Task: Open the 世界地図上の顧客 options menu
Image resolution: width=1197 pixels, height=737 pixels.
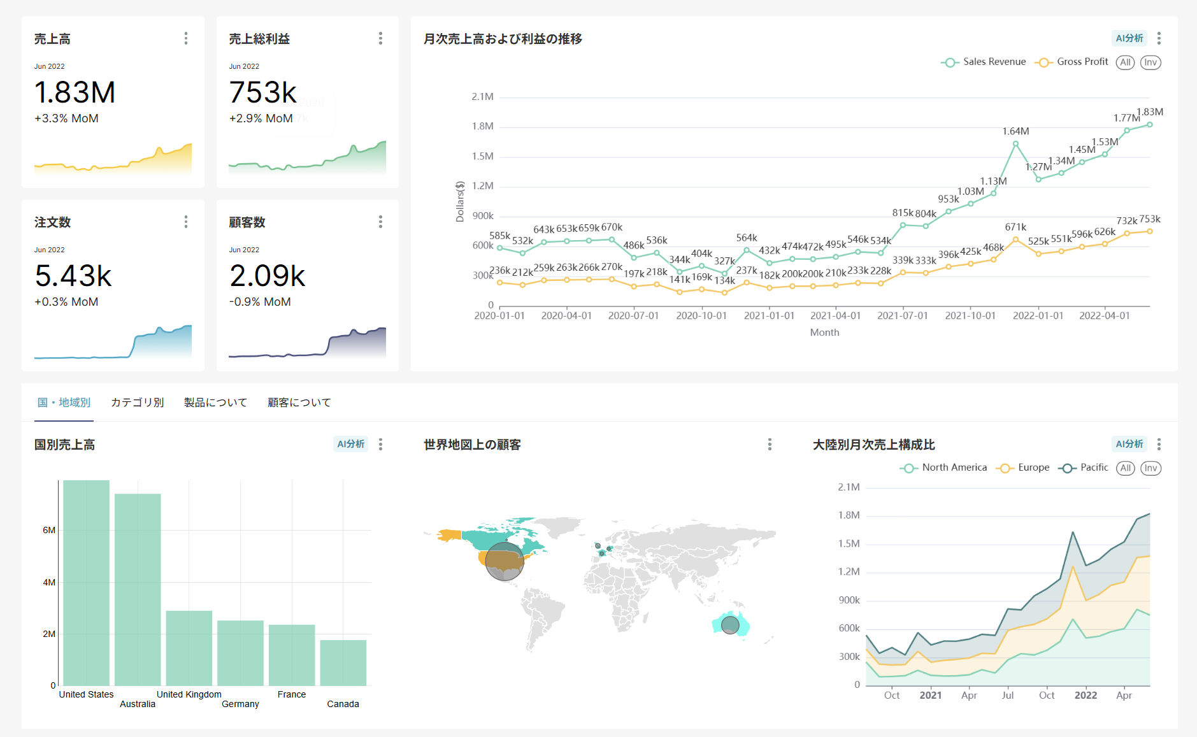Action: 770,445
